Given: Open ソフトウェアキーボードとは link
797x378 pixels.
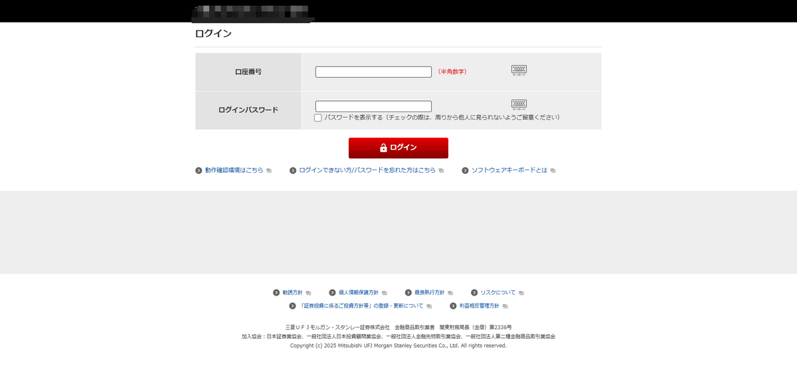Looking at the screenshot, I should 509,170.
